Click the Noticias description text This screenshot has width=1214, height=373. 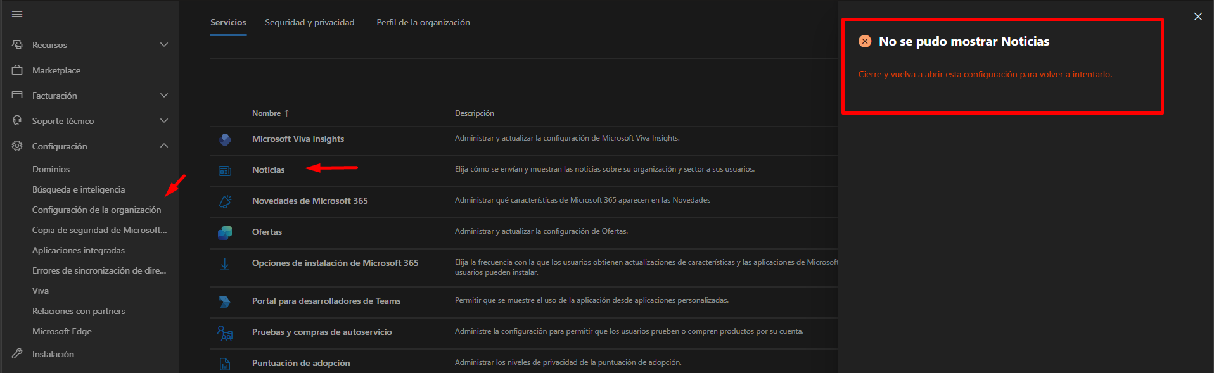click(x=604, y=169)
